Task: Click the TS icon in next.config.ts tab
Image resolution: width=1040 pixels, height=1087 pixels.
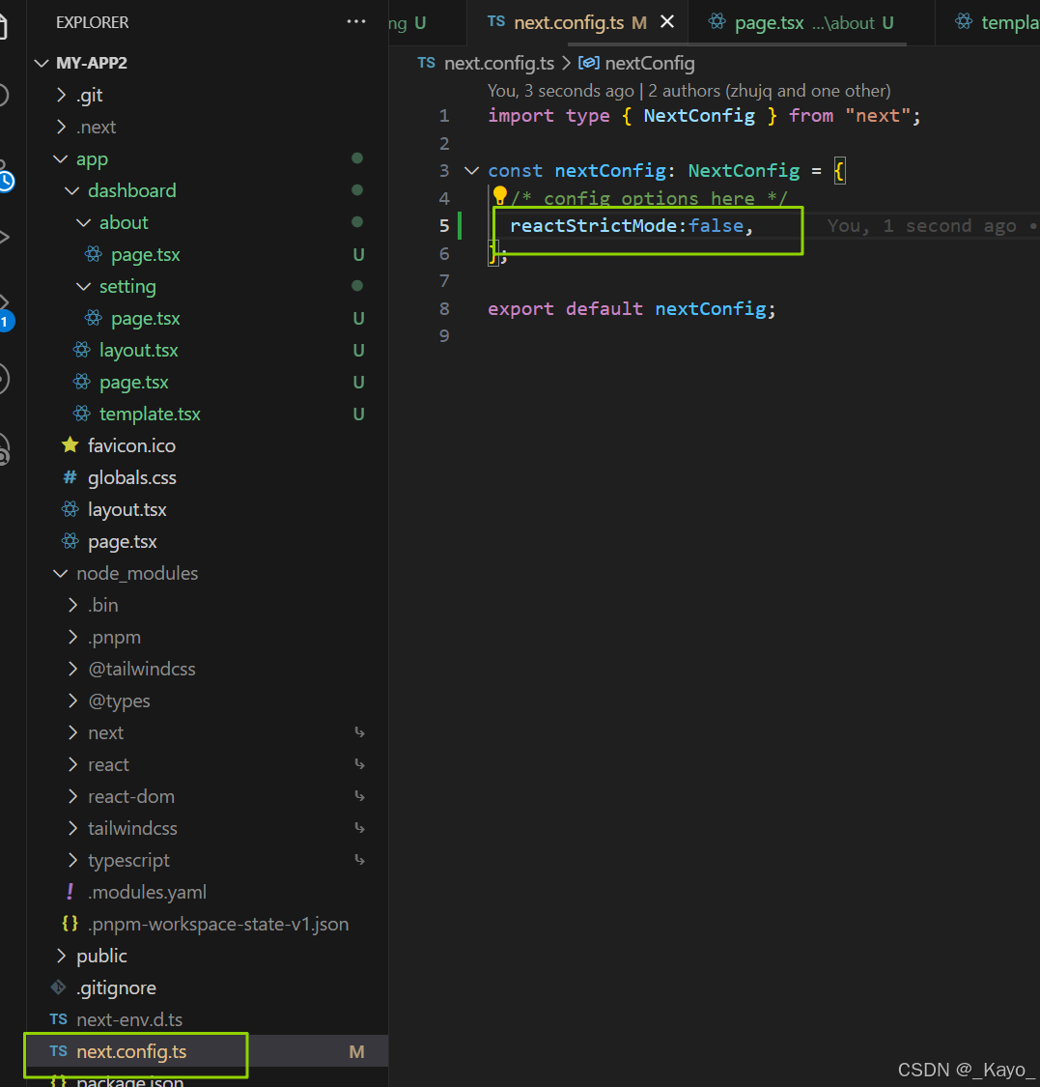Action: 496,21
